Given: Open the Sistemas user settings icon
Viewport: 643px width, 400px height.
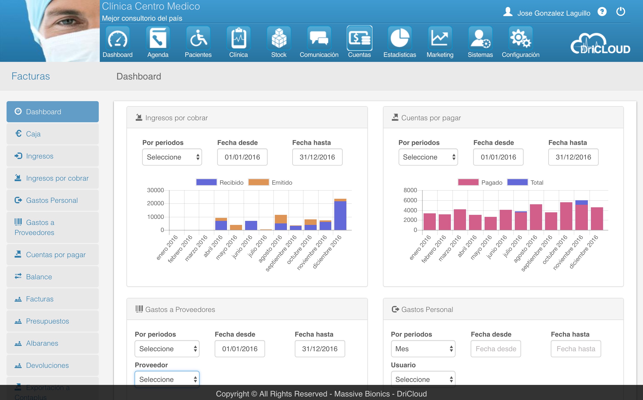Looking at the screenshot, I should (480, 39).
